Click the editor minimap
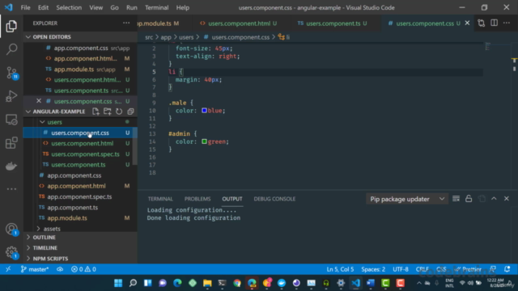518x291 pixels. [487, 47]
